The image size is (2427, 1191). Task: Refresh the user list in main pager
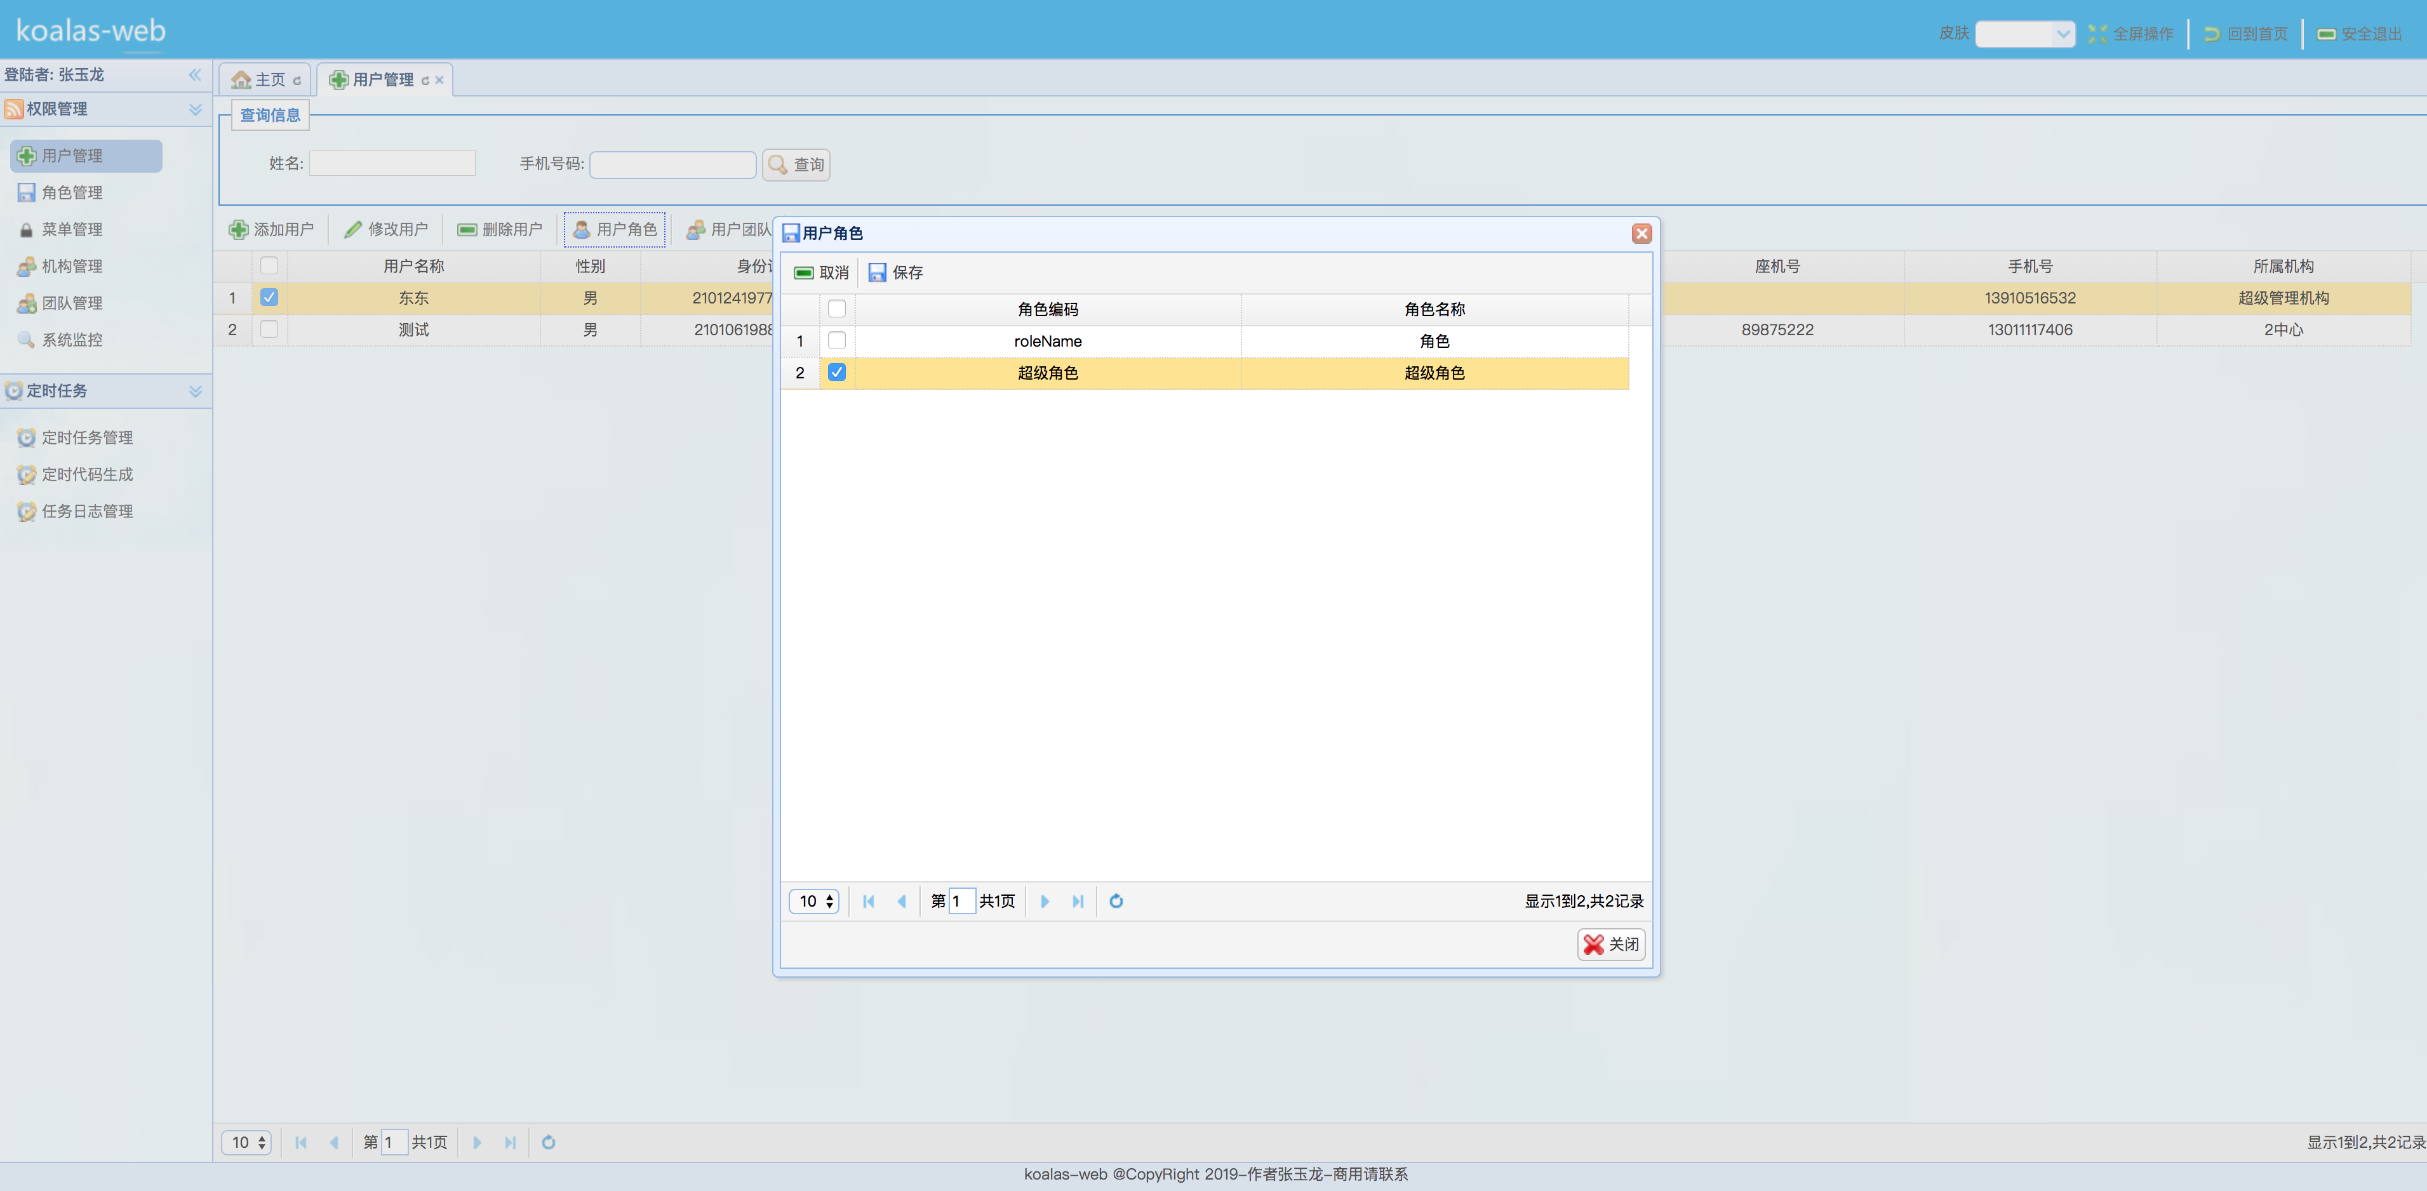coord(549,1143)
